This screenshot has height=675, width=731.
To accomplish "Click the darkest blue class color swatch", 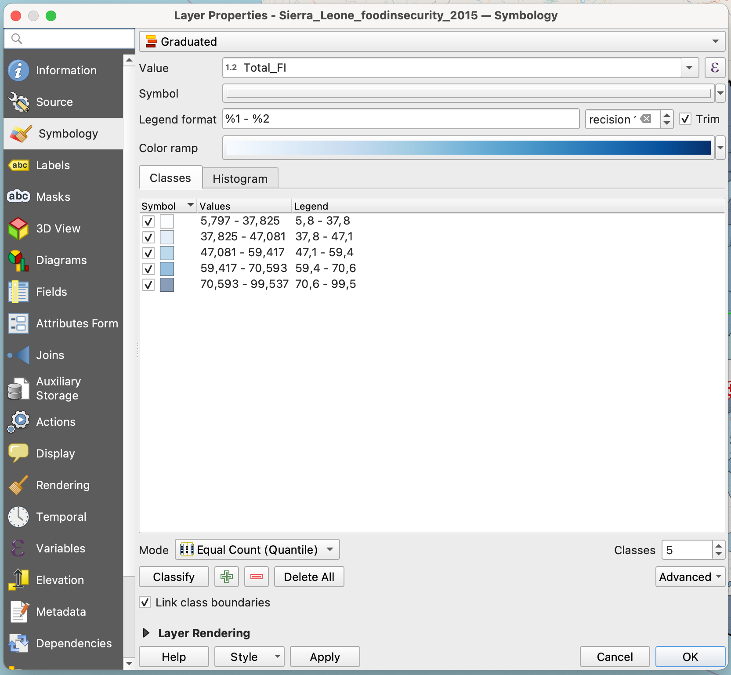I will (167, 285).
